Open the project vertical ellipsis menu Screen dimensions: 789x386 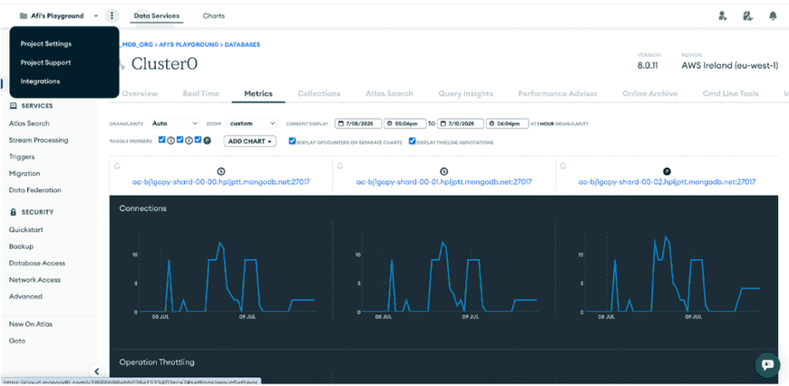click(112, 16)
